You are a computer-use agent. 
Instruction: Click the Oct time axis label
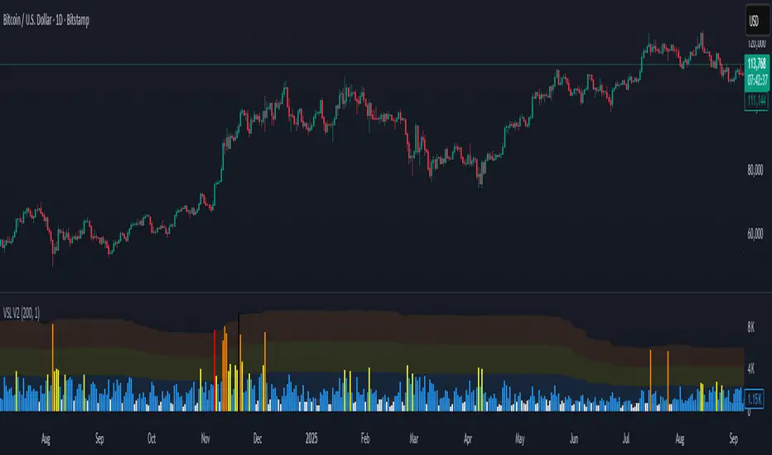tap(152, 438)
